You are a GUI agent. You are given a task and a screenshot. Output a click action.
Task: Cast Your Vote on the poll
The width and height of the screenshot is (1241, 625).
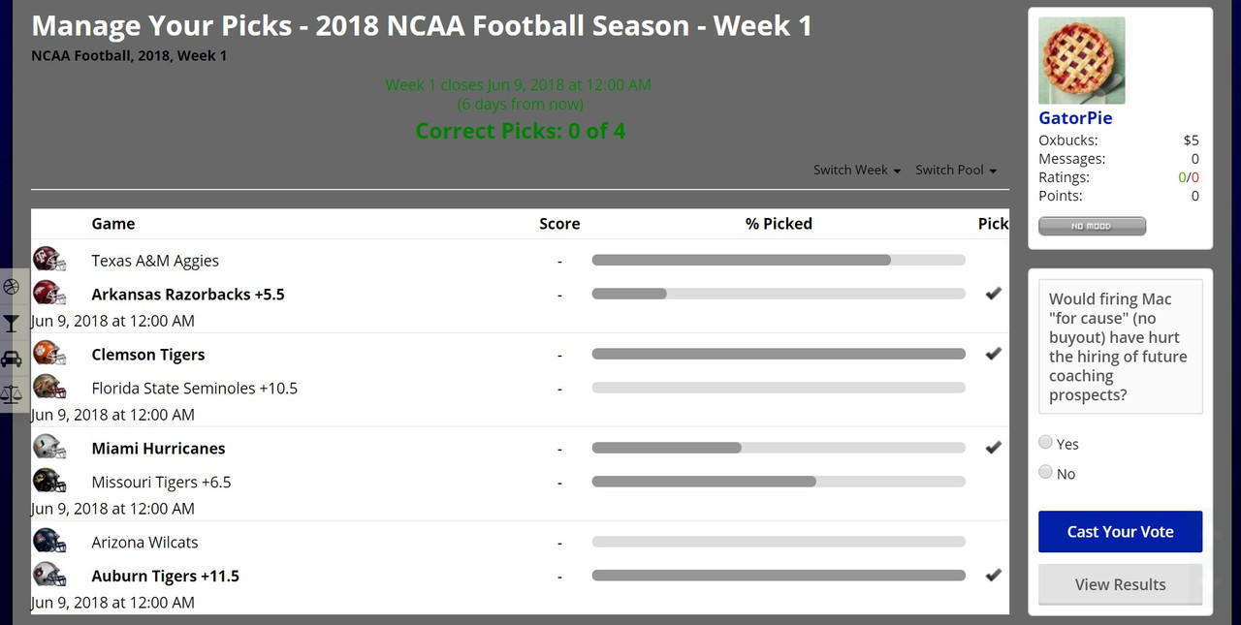[x=1120, y=532]
